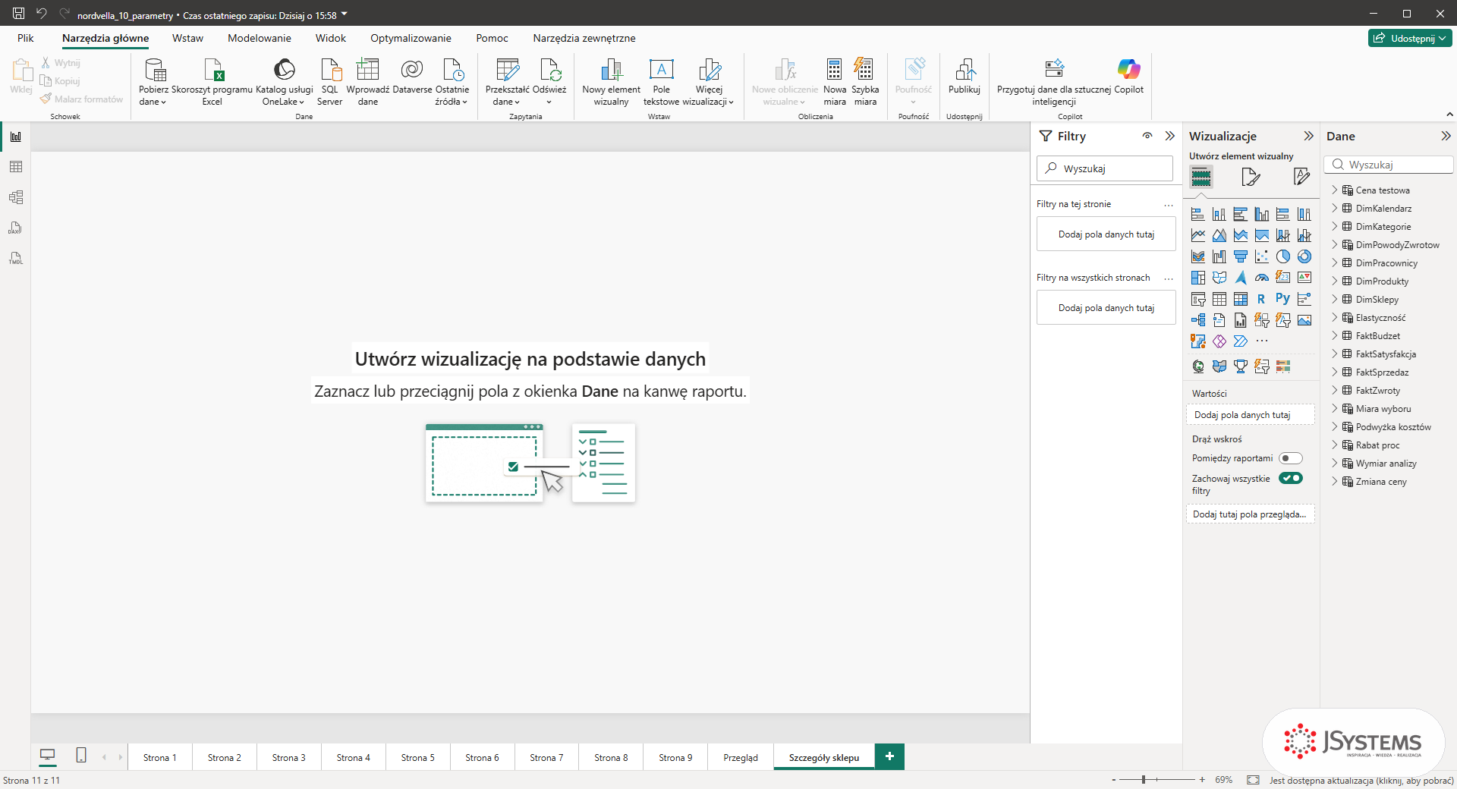Create a Nowa miara measure
This screenshot has height=789, width=1457.
(x=834, y=82)
